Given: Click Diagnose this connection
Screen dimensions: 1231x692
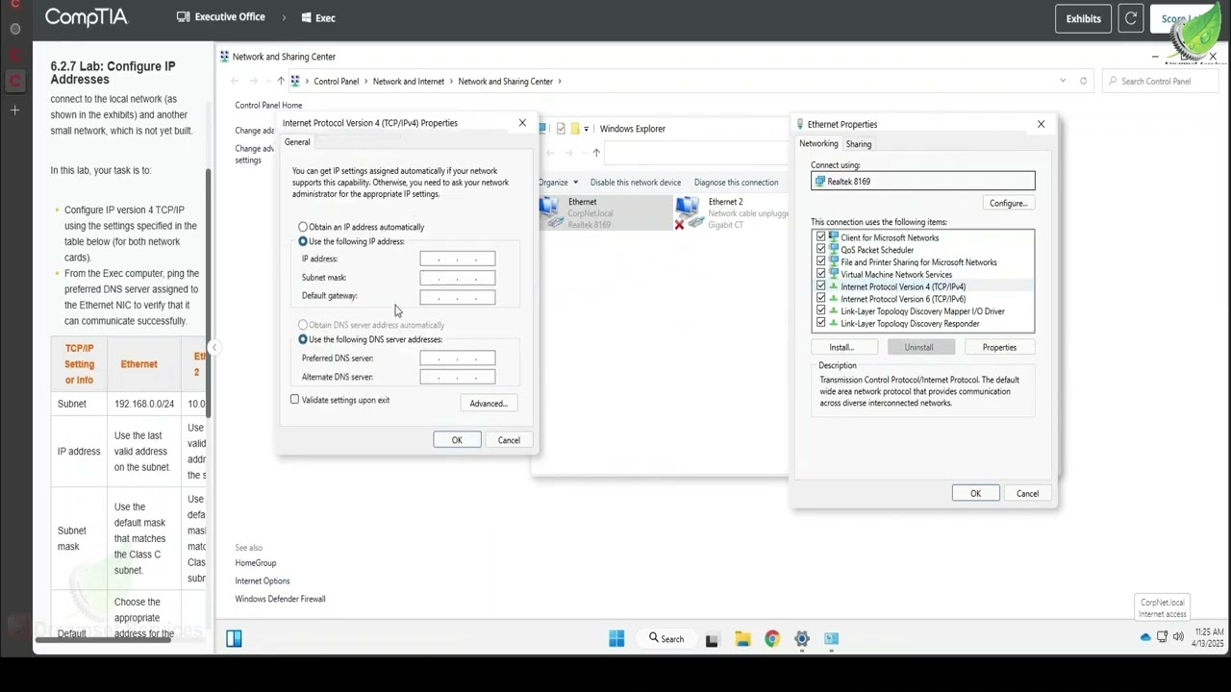Looking at the screenshot, I should pyautogui.click(x=736, y=182).
